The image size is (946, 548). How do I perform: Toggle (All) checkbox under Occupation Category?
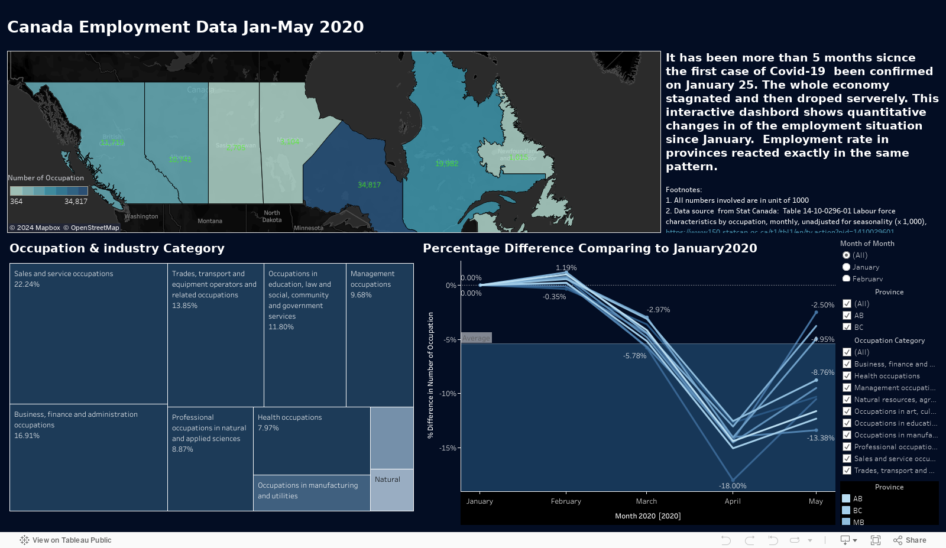point(847,352)
